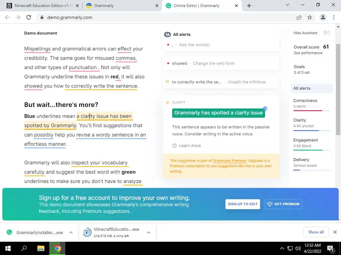Expand the 'Unsplit the infinitive' alert
Screen dimensions: 341x255
pyautogui.click(x=221, y=82)
